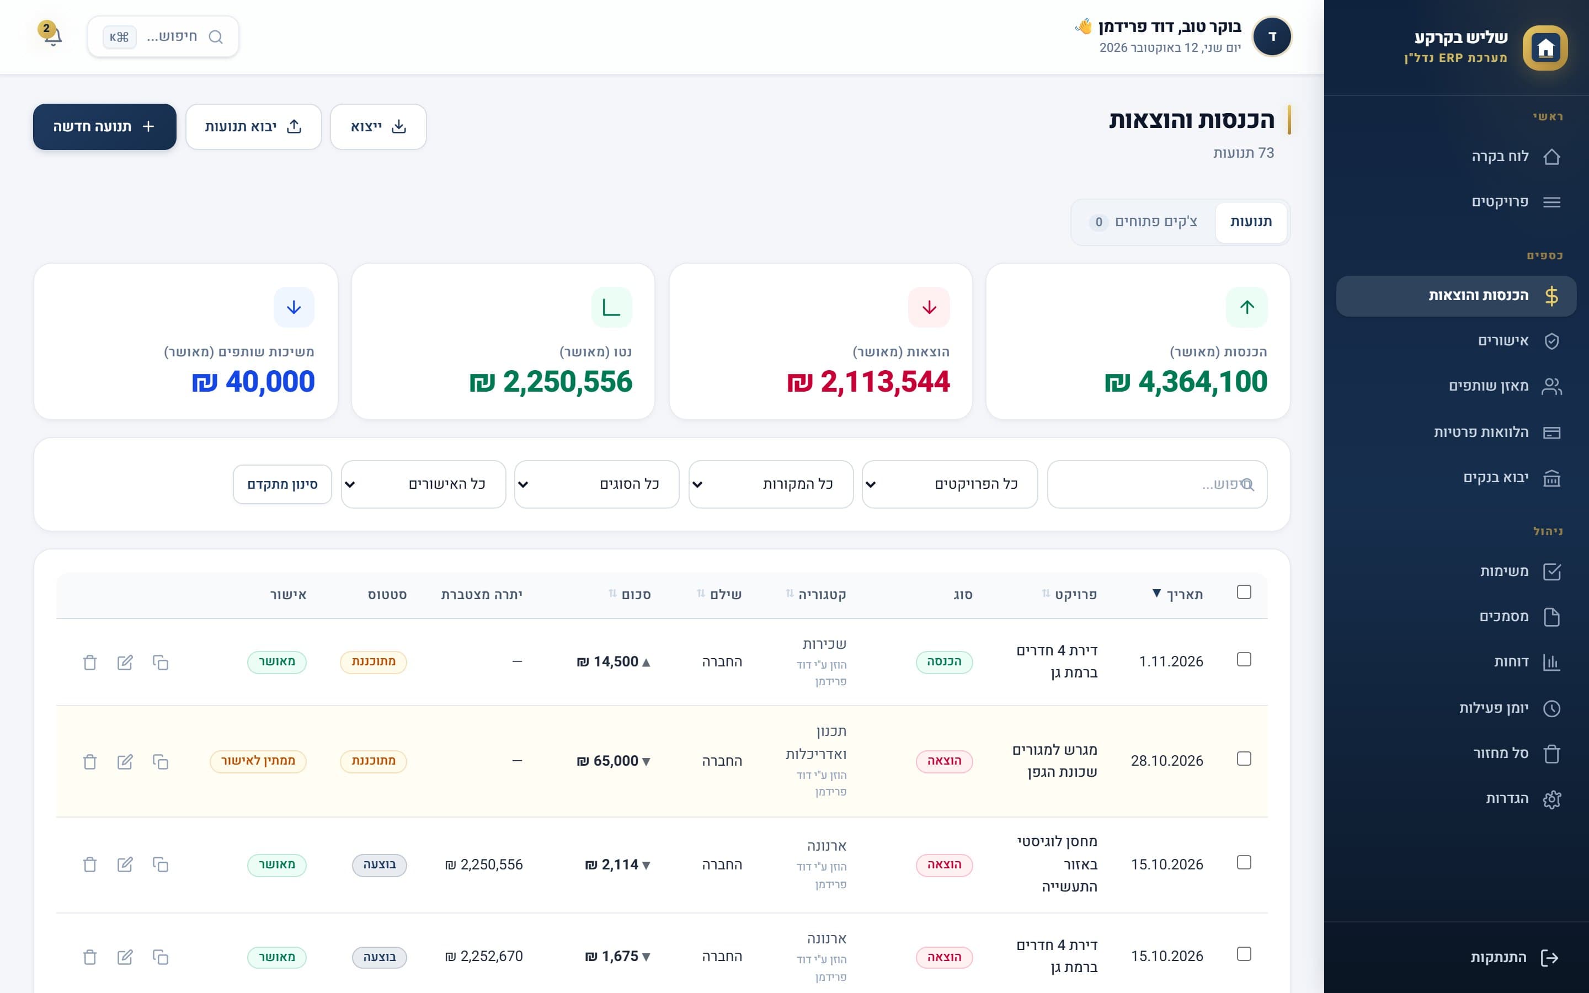Delete the 28.10.2026 transaction

90,761
